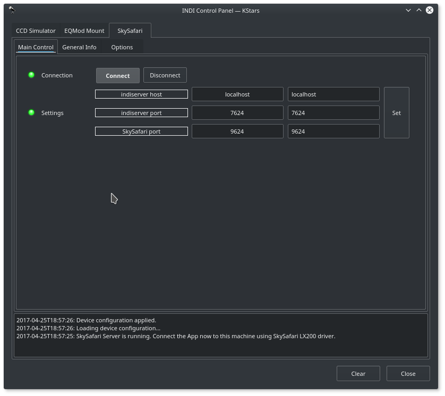
Task: Click the current indiserver port value 7624
Action: click(237, 113)
